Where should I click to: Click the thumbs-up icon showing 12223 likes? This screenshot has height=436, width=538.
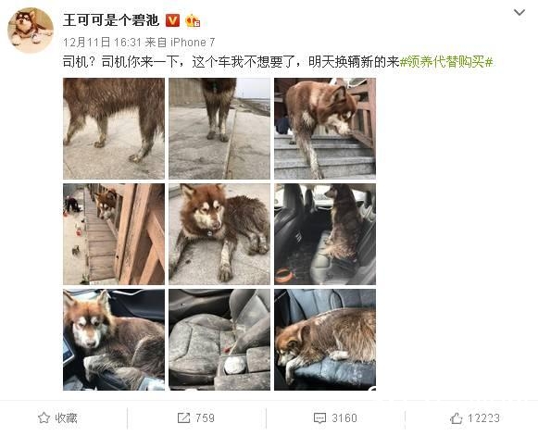[457, 417]
